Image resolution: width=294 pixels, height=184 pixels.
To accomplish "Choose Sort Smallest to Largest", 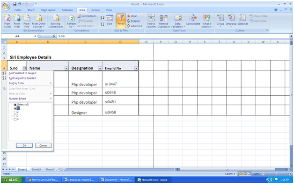I will pyautogui.click(x=22, y=73).
